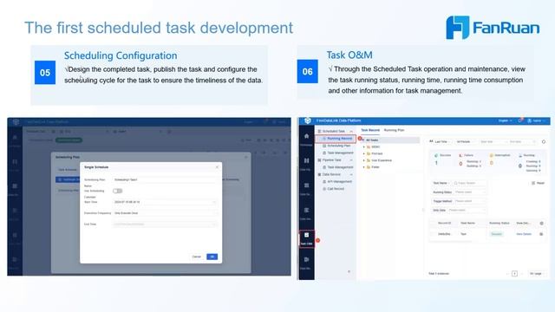Open the Running Record menu item

[x=336, y=139]
